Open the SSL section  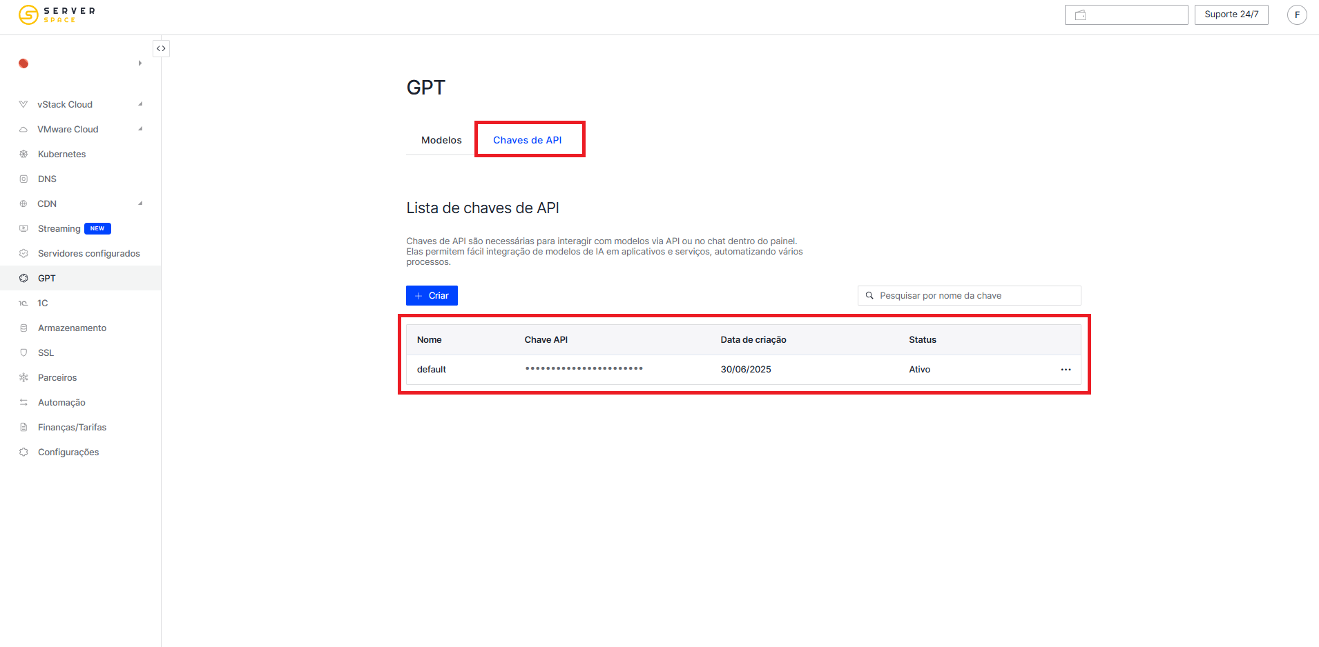click(x=46, y=352)
